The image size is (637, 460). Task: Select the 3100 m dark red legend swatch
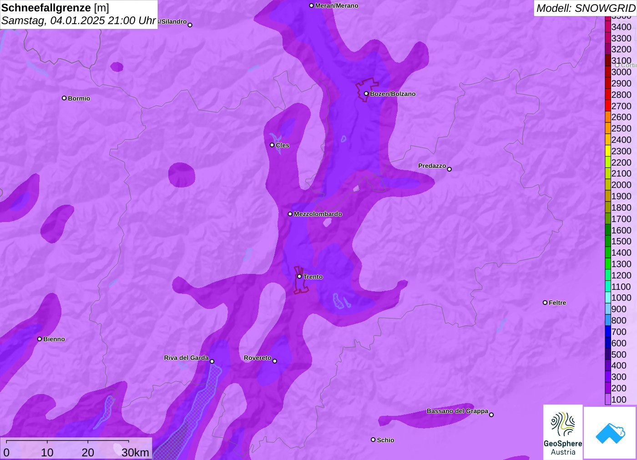click(608, 61)
